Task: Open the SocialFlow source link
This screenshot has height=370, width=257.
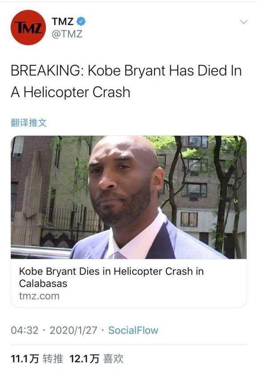Action: click(x=133, y=330)
